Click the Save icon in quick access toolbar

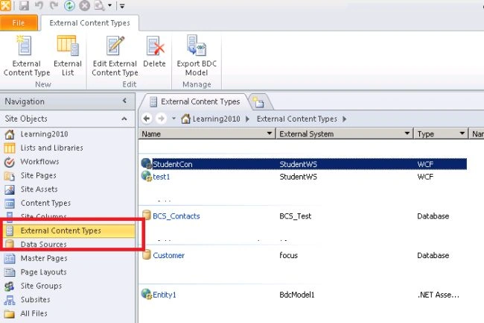pos(24,5)
